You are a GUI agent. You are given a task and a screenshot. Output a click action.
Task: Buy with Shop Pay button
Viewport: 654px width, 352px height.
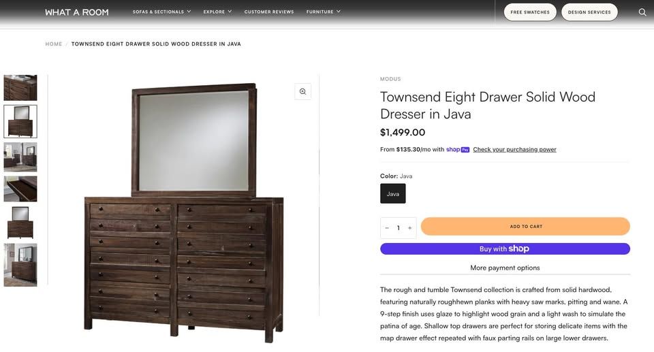pyautogui.click(x=505, y=249)
